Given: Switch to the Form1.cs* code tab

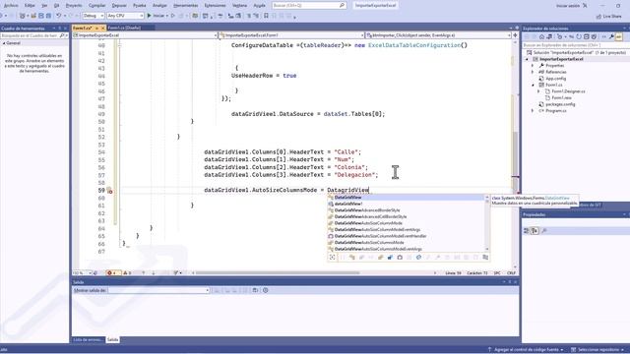Looking at the screenshot, I should [x=83, y=28].
